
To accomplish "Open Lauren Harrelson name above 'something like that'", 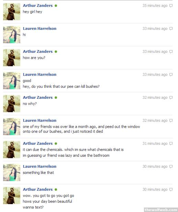I will (40, 166).
